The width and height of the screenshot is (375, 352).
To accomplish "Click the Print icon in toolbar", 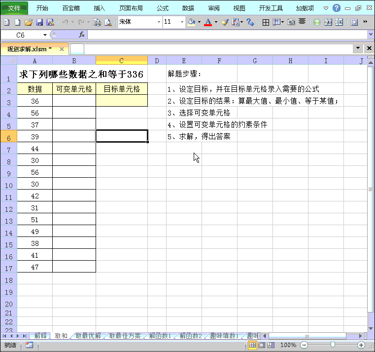I will 97,22.
